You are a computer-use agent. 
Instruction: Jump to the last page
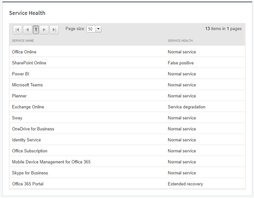coord(54,30)
